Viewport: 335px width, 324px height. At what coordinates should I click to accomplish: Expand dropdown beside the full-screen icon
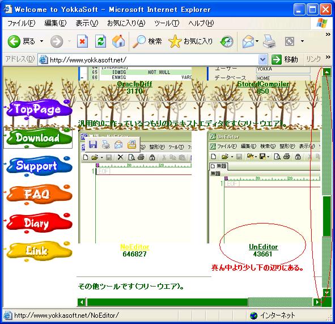302,41
